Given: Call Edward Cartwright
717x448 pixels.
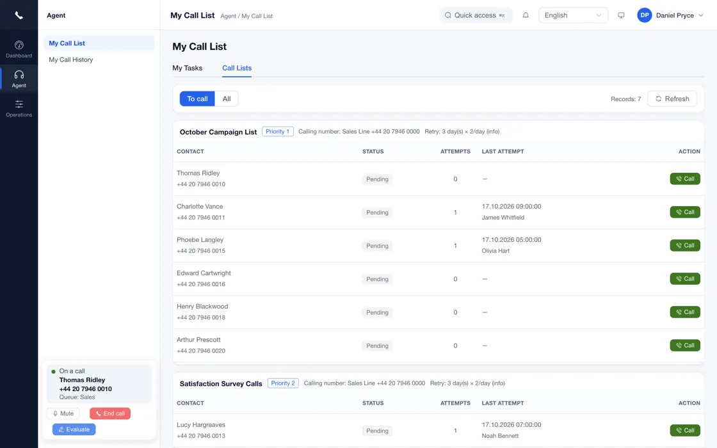Looking at the screenshot, I should tap(684, 279).
